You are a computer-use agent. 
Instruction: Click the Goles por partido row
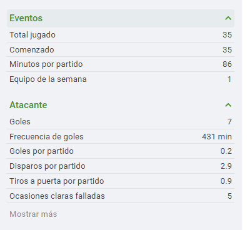click(121, 151)
